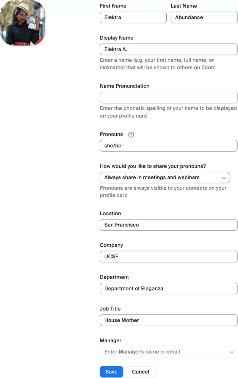The height and width of the screenshot is (378, 238).
Task: Click the Manager name or email field
Action: (x=169, y=352)
